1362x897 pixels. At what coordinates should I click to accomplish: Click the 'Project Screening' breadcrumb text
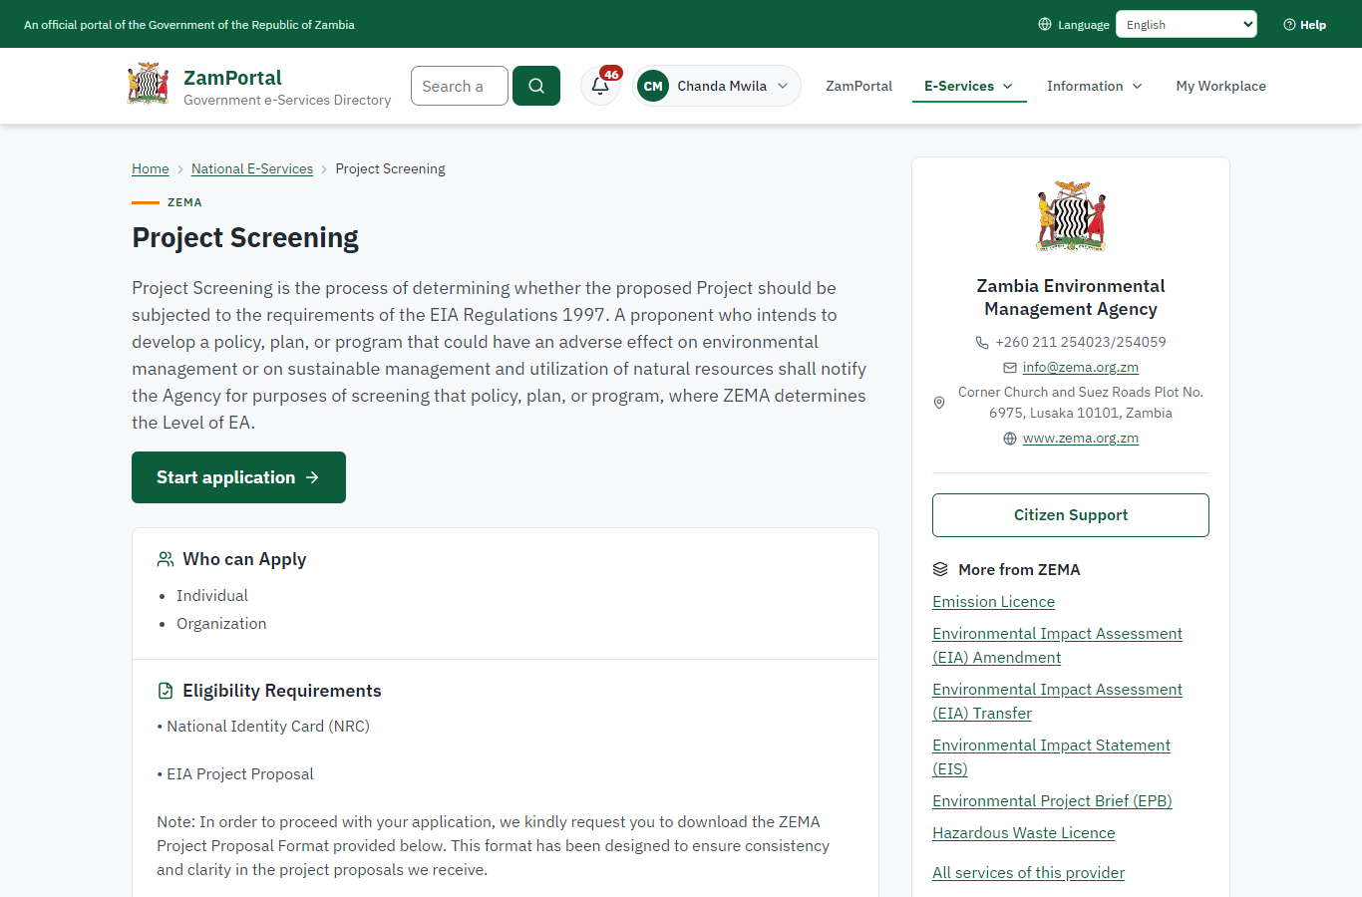pyautogui.click(x=390, y=168)
